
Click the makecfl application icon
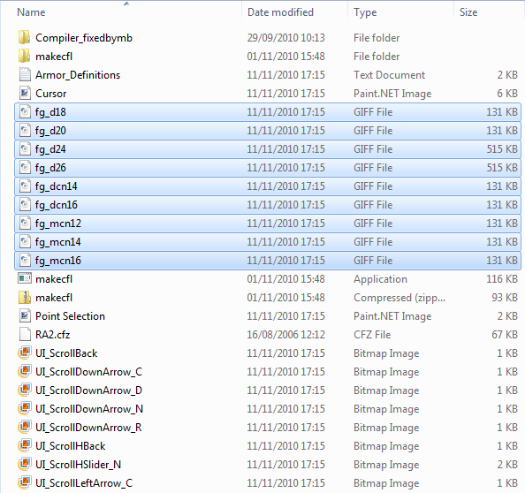[x=25, y=278]
